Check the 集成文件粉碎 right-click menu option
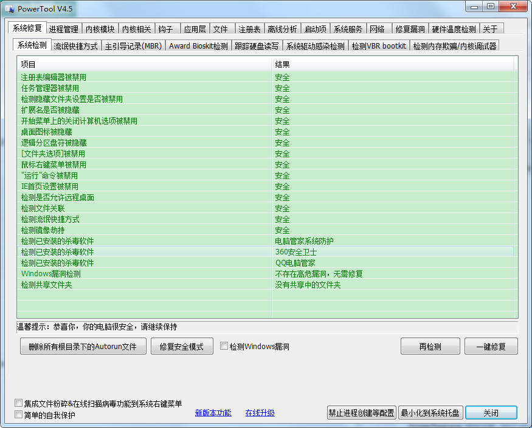The height and width of the screenshot is (428, 532). 18,404
